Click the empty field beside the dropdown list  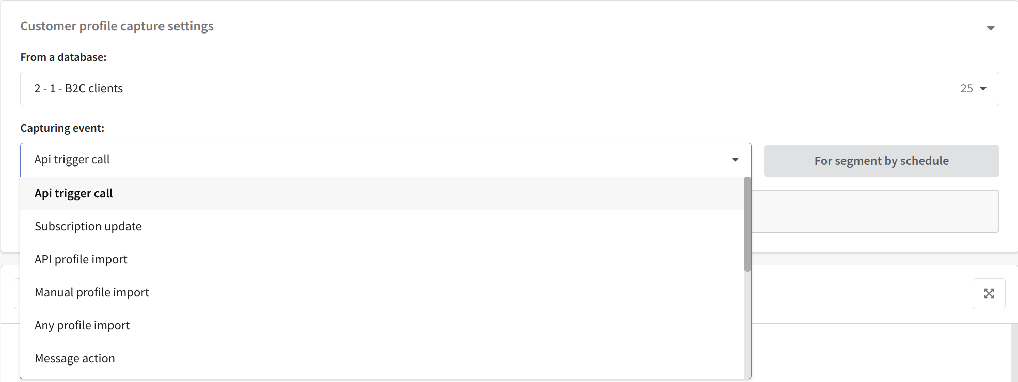(875, 211)
